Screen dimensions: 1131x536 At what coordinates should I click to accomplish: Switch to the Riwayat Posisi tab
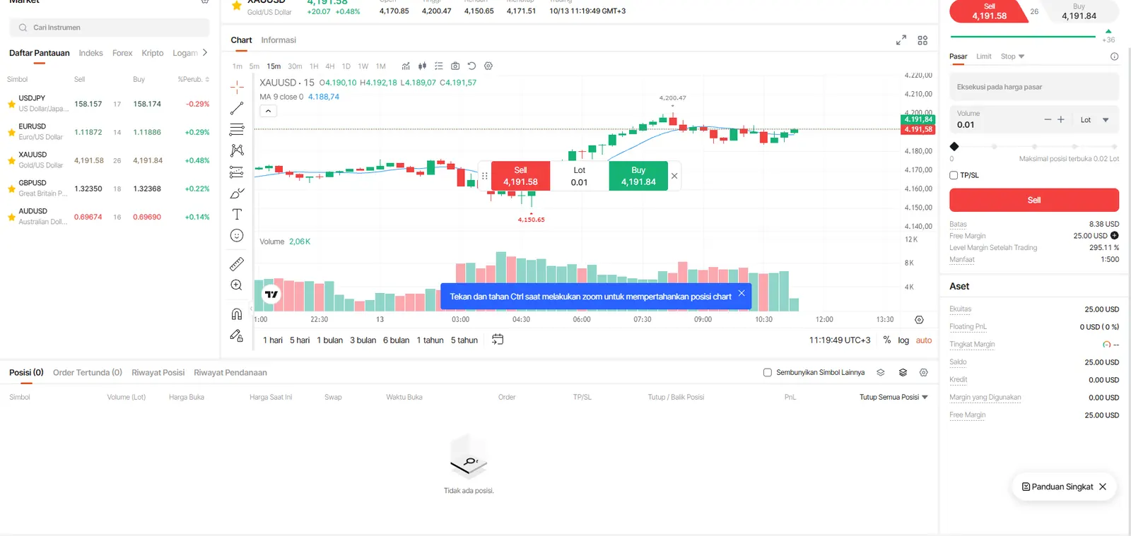pyautogui.click(x=158, y=373)
